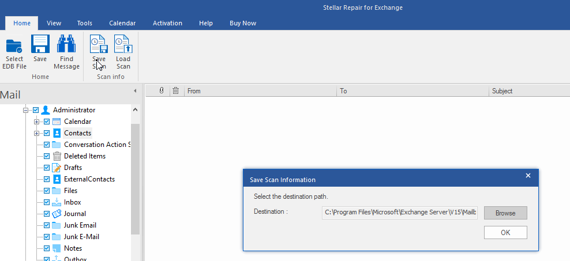
Task: Click the Junk E-Mail folder icon
Action: point(57,237)
